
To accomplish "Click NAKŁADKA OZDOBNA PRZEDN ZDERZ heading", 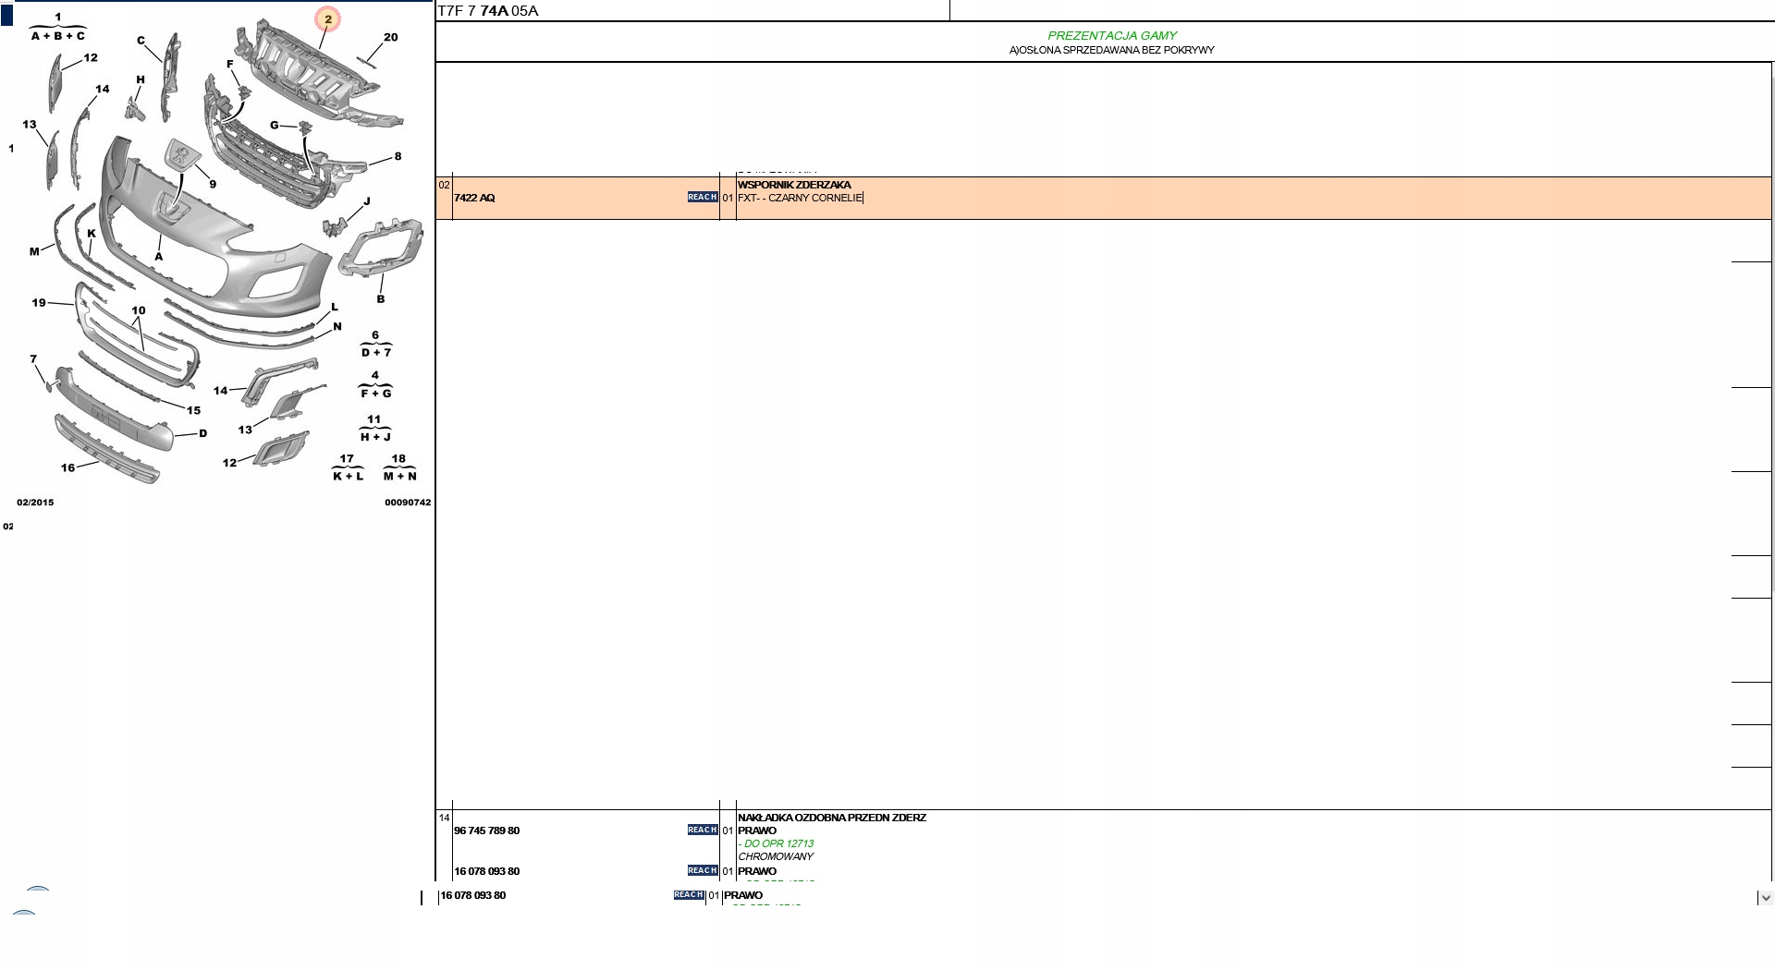I will 832,818.
